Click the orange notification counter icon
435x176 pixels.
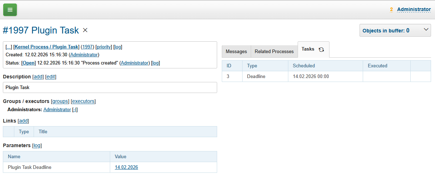point(391,10)
